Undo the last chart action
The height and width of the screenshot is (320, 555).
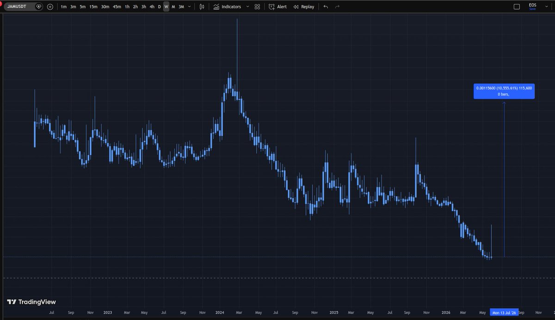[x=326, y=7]
